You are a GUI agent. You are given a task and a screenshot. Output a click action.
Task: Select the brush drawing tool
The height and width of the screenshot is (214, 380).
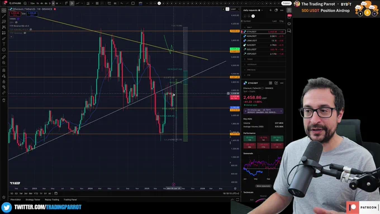click(4, 39)
